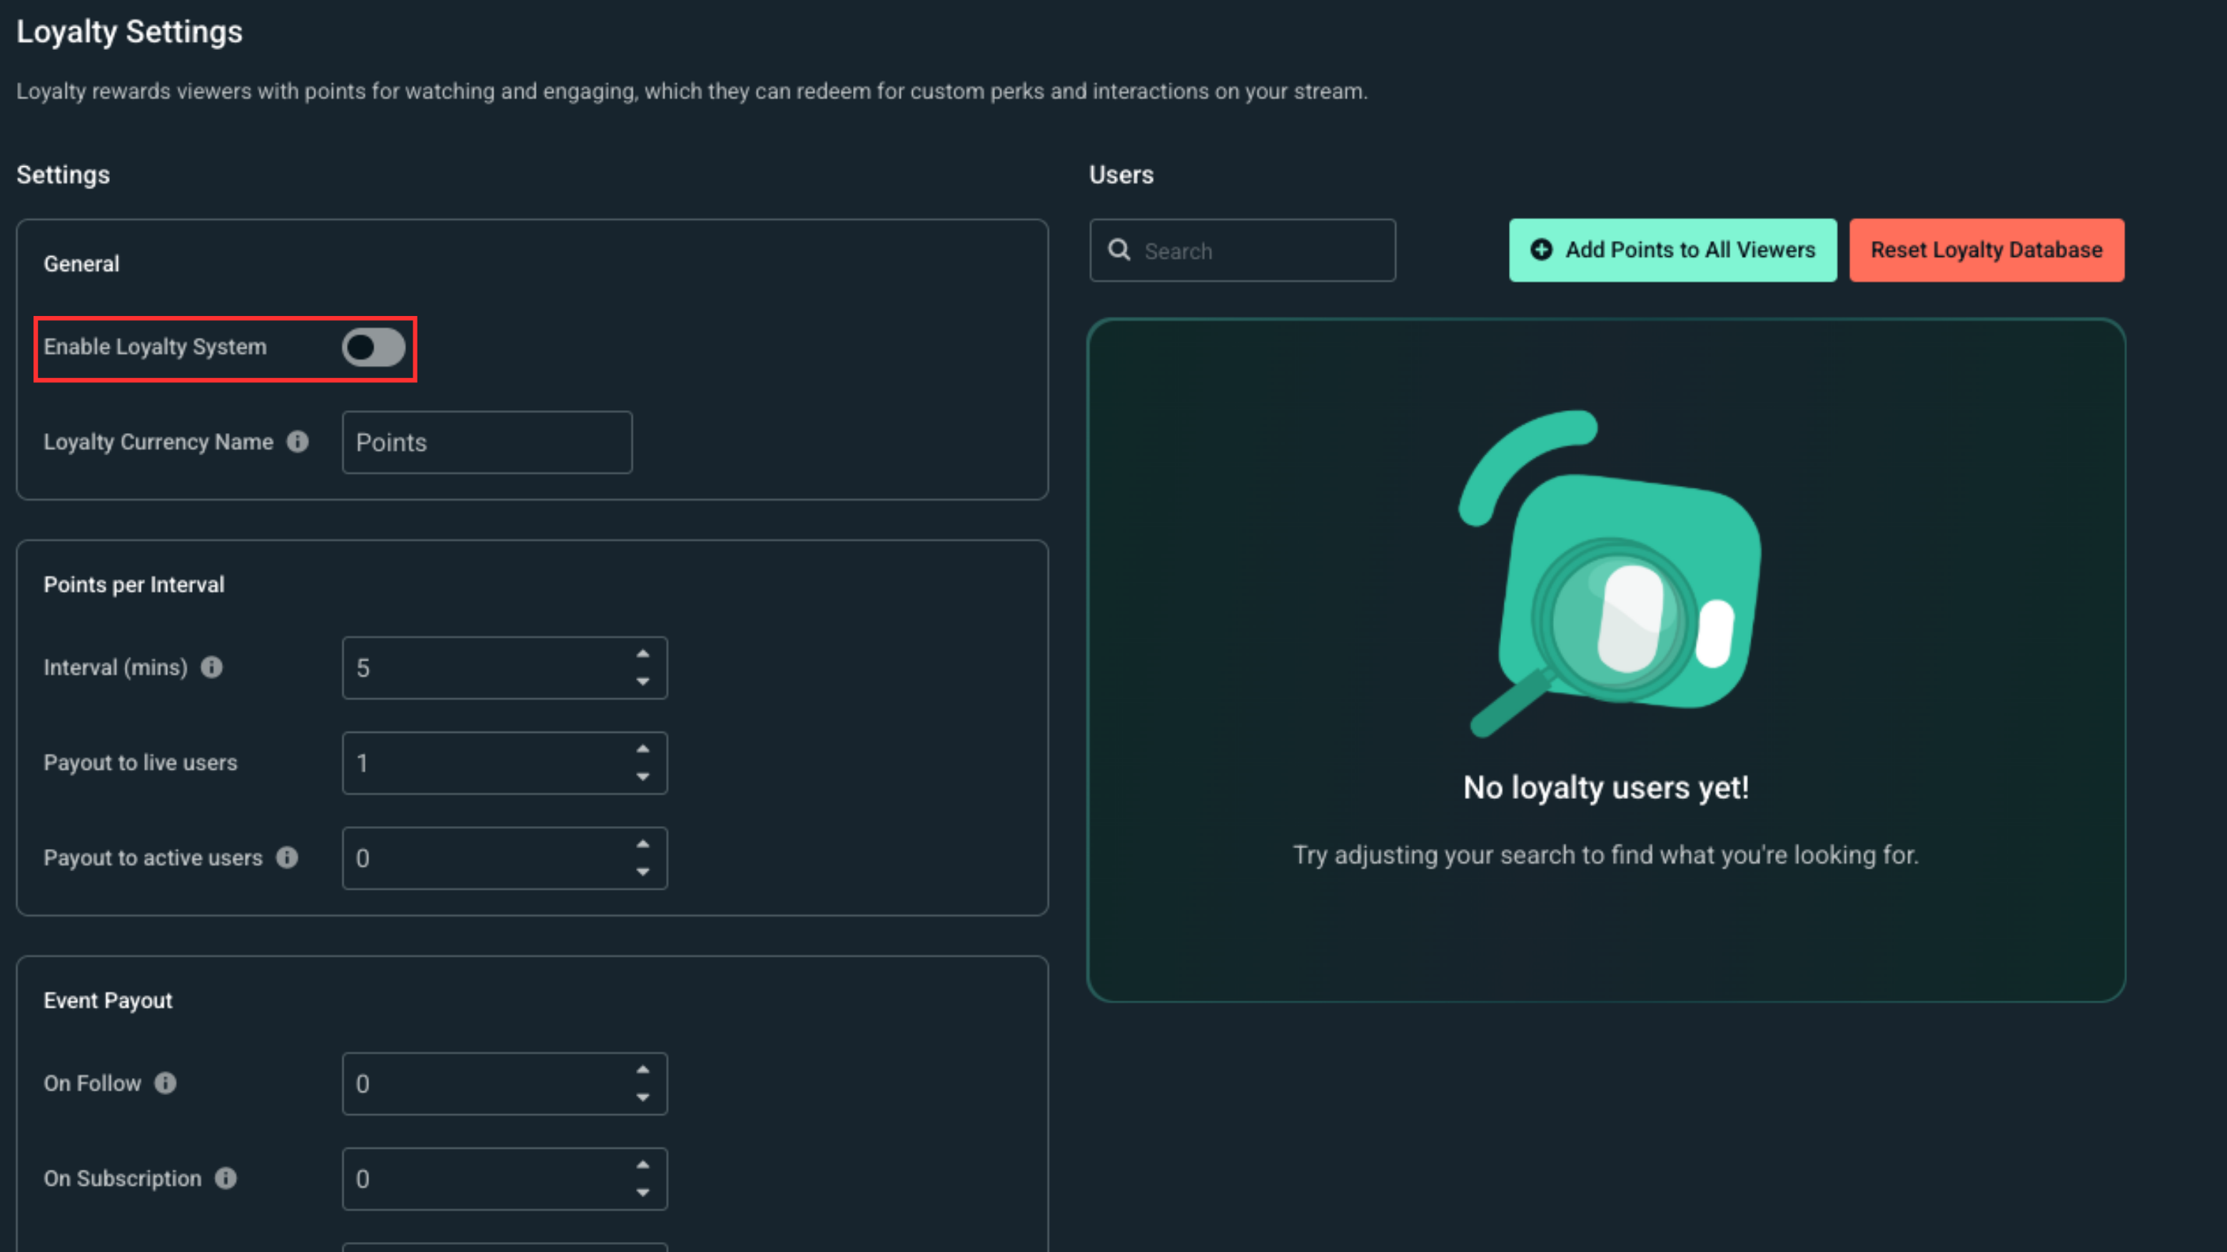
Task: Show Interval (mins) info tooltip icon
Action: [x=212, y=667]
